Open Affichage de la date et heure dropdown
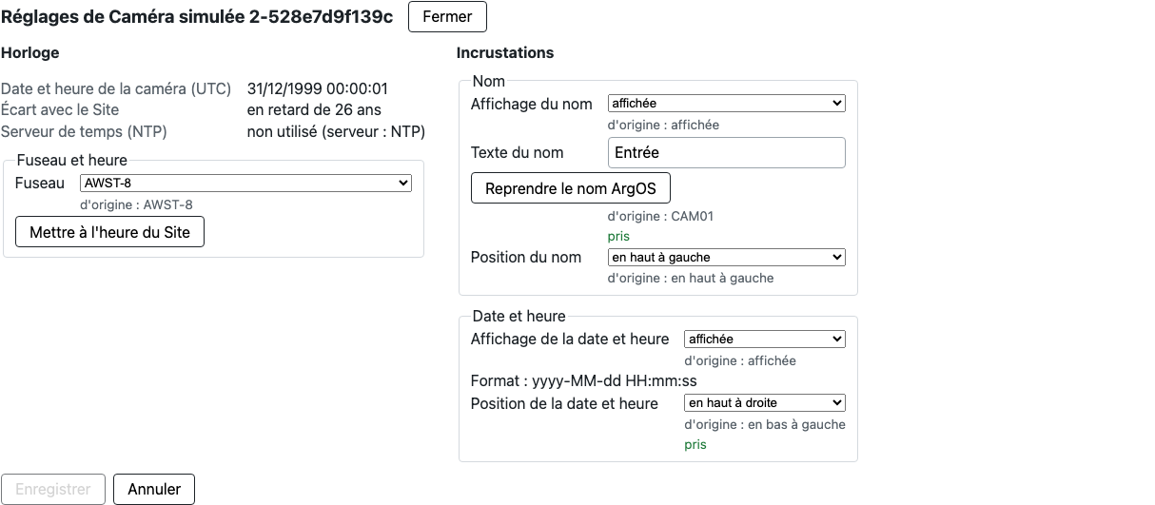 pyautogui.click(x=764, y=339)
